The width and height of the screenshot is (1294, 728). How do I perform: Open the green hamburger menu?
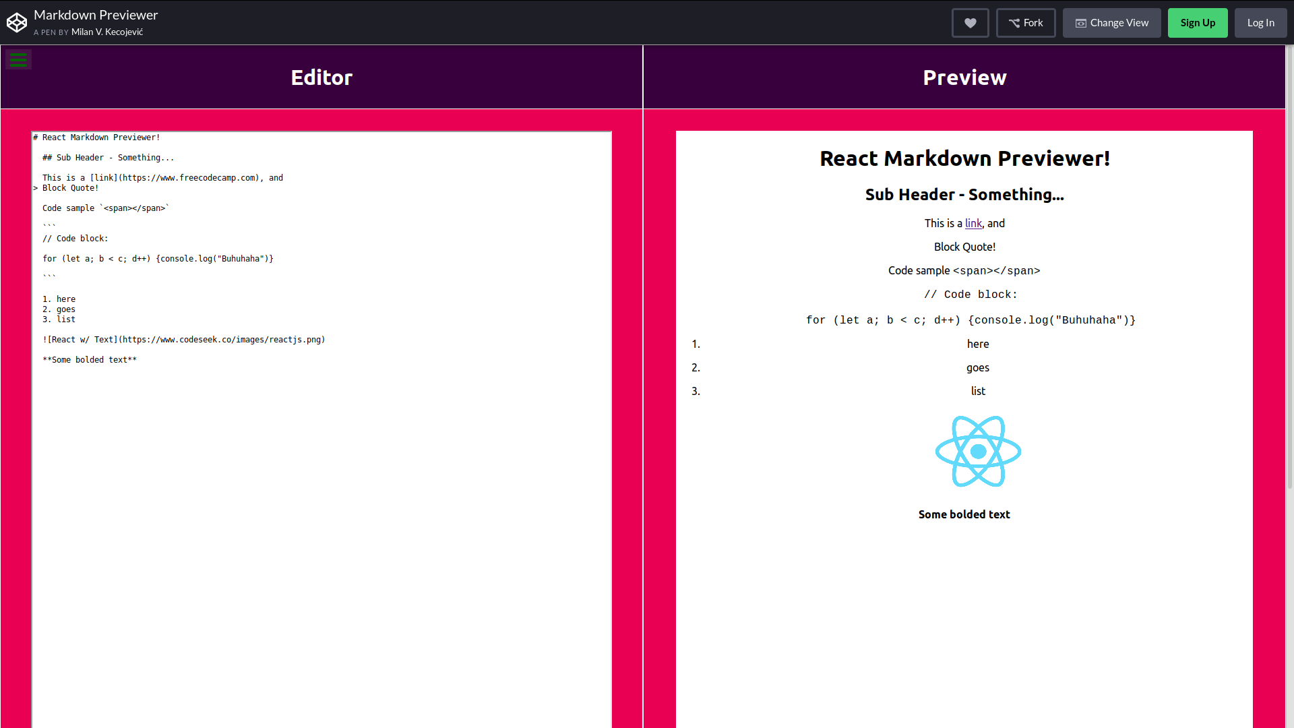coord(18,60)
